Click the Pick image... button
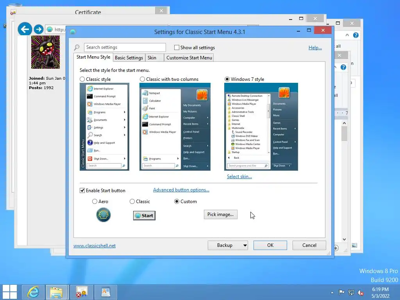This screenshot has height=300, width=400. point(220,214)
